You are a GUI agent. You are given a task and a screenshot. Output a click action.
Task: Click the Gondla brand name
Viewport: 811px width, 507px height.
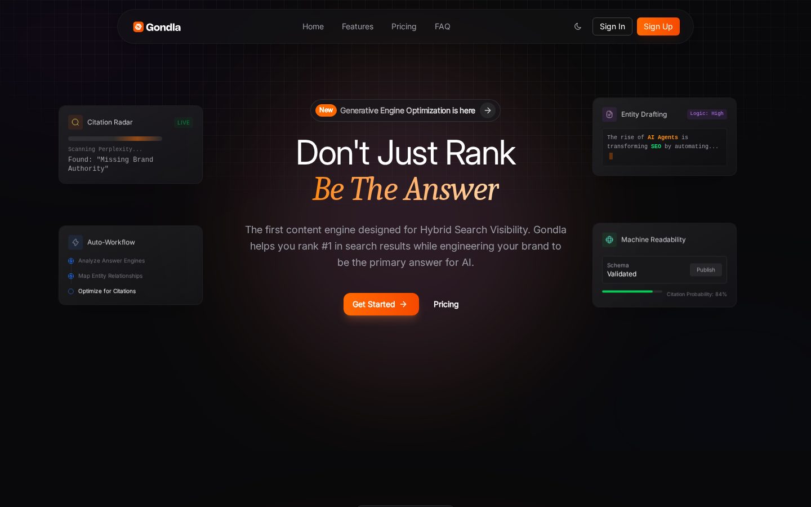(x=163, y=27)
